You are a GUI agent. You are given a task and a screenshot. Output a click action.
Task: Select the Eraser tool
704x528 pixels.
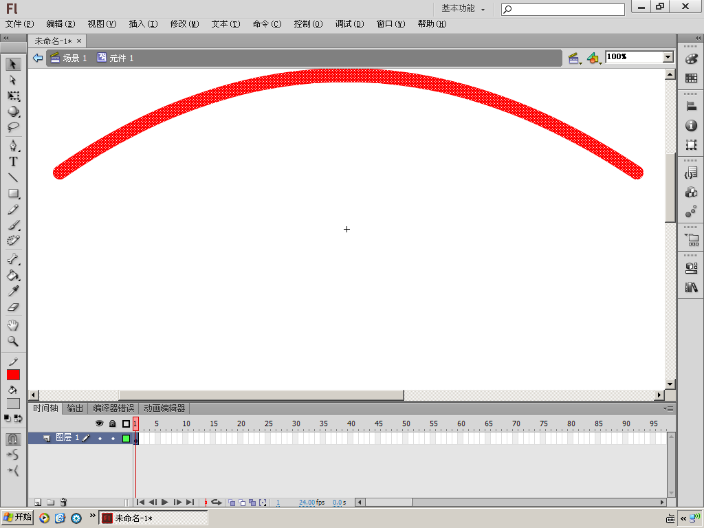point(13,307)
